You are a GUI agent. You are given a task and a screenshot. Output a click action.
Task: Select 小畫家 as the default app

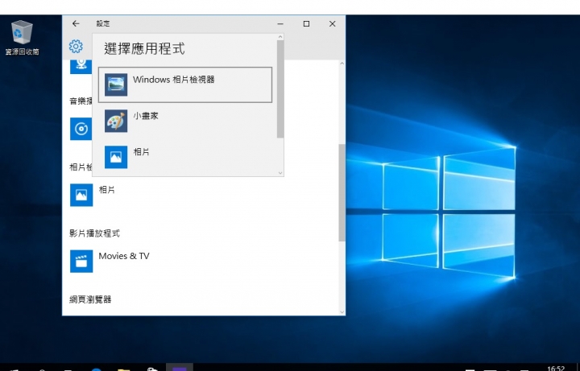(185, 121)
